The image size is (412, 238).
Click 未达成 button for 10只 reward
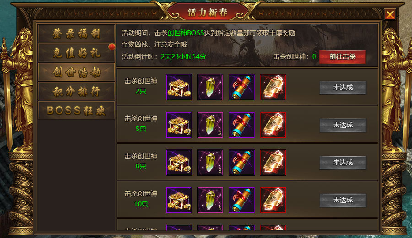point(342,200)
